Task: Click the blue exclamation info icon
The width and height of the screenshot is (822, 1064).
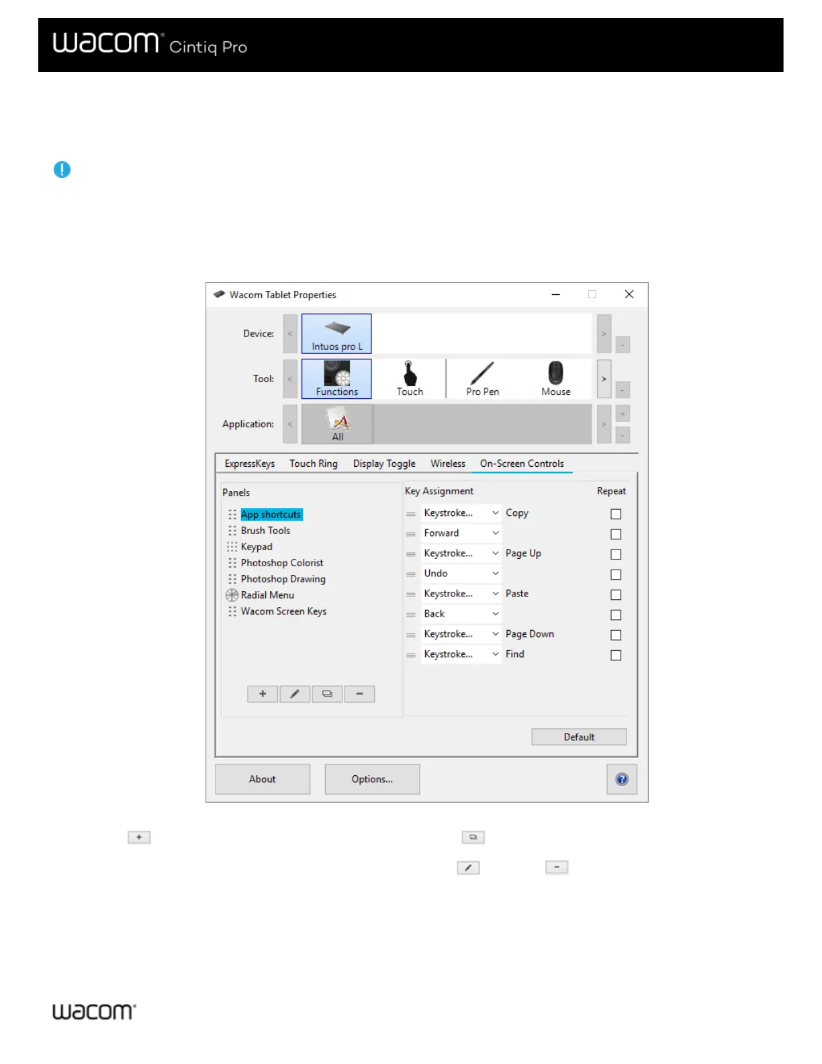Action: point(62,169)
